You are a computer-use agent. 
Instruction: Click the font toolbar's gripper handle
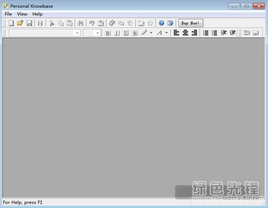[4, 33]
